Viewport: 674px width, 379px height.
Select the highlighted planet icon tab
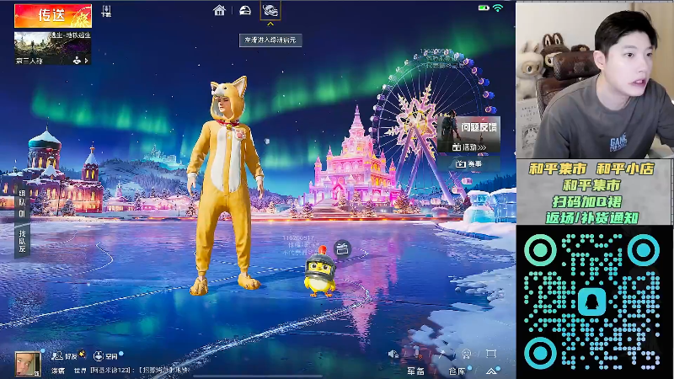coord(270,10)
